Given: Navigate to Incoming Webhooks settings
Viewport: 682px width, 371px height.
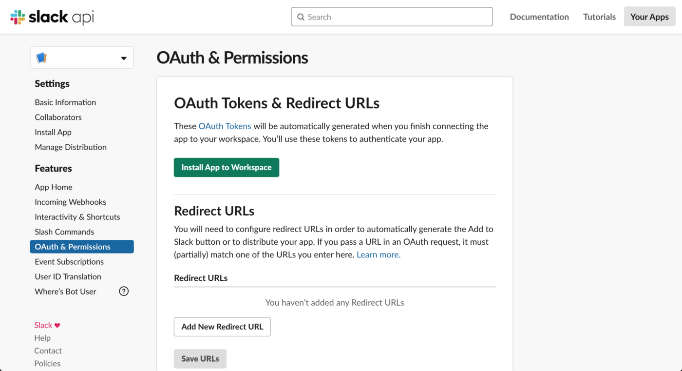Looking at the screenshot, I should tap(70, 202).
